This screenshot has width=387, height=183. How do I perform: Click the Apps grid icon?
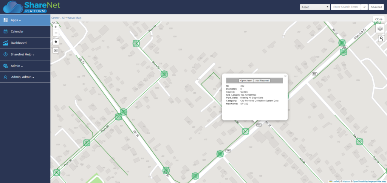[x=5, y=20]
